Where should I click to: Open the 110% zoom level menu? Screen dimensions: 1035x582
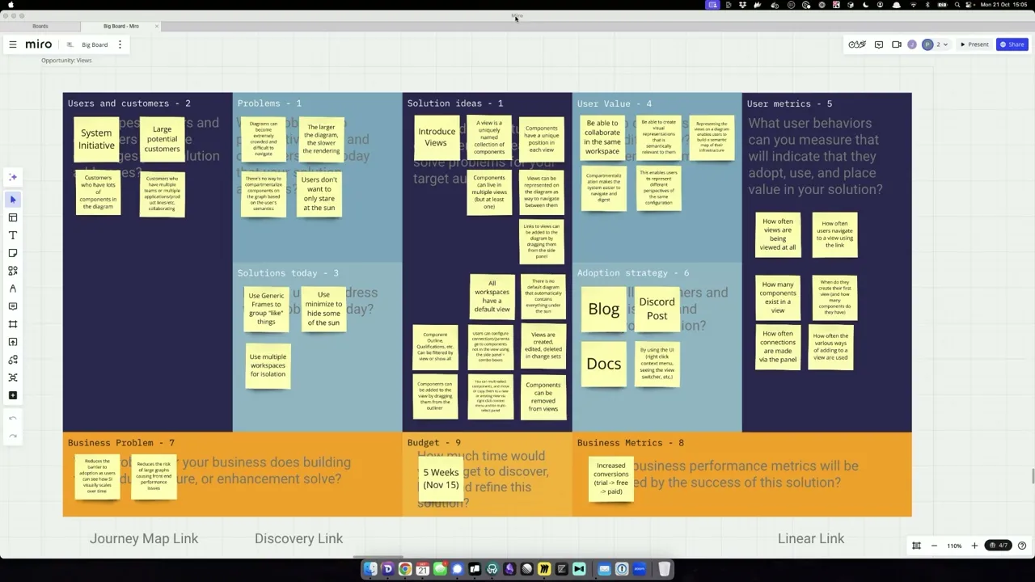954,546
